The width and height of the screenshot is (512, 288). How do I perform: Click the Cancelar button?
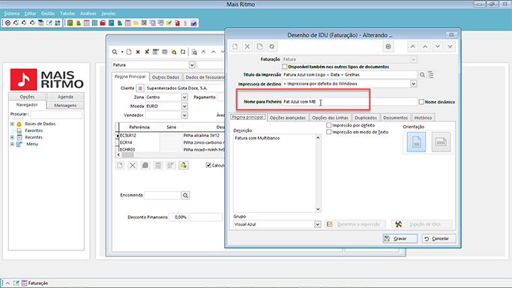tap(439, 238)
